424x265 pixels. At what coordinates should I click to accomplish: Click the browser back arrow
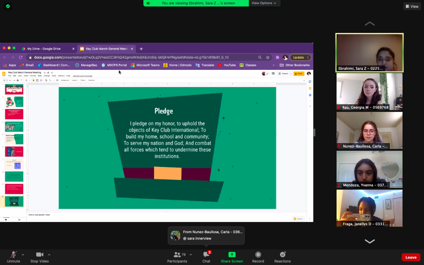(5, 57)
